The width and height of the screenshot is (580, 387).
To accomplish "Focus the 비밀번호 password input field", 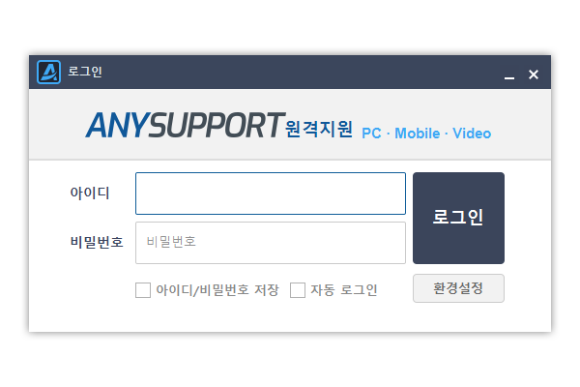I will click(271, 243).
